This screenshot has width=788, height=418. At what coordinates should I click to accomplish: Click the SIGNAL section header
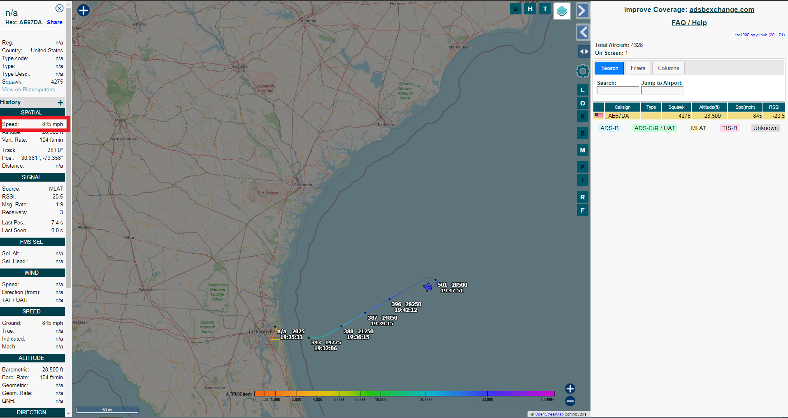(x=33, y=177)
